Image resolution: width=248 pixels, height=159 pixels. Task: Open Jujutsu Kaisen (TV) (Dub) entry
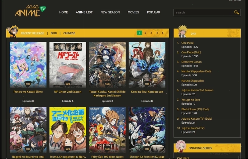[197, 119]
